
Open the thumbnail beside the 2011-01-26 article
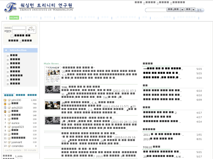(52, 120)
